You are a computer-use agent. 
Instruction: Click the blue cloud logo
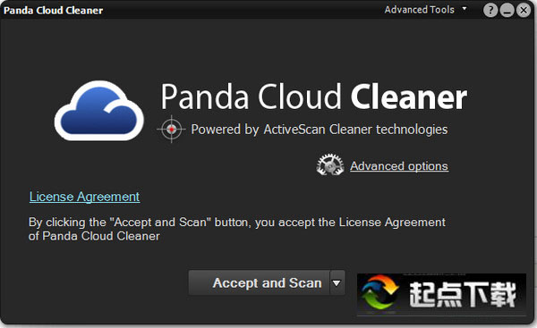tap(99, 111)
